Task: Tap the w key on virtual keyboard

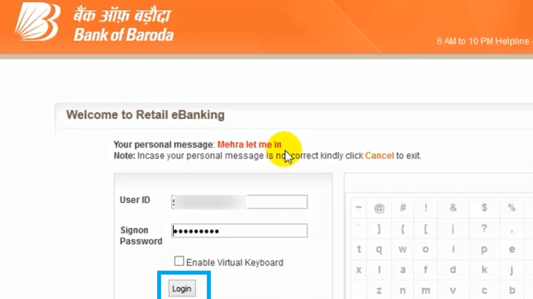Action: click(403, 250)
